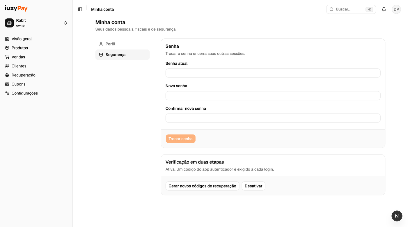Click the Clientes people icon

[x=7, y=66]
